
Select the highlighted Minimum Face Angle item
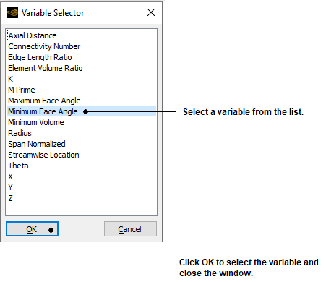click(81, 111)
